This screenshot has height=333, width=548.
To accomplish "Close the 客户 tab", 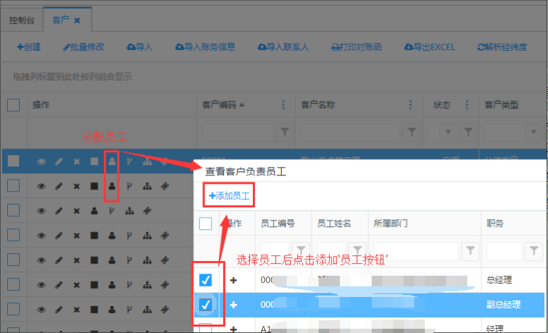I will pyautogui.click(x=77, y=21).
